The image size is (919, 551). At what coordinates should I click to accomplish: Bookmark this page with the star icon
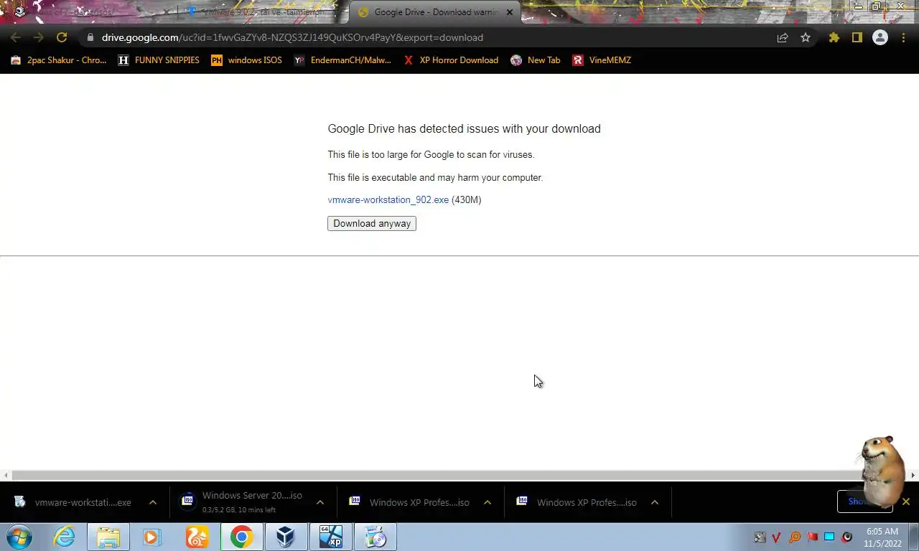coord(806,37)
